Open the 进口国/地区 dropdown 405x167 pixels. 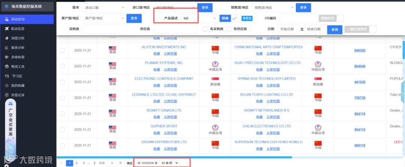click(175, 7)
